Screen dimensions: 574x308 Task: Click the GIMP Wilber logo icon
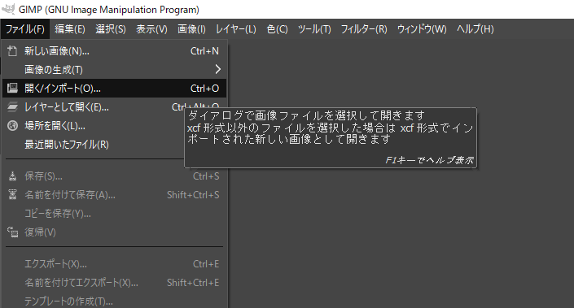tap(8, 9)
